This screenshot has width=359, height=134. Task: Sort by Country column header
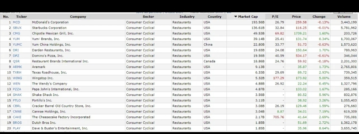coord(214,17)
